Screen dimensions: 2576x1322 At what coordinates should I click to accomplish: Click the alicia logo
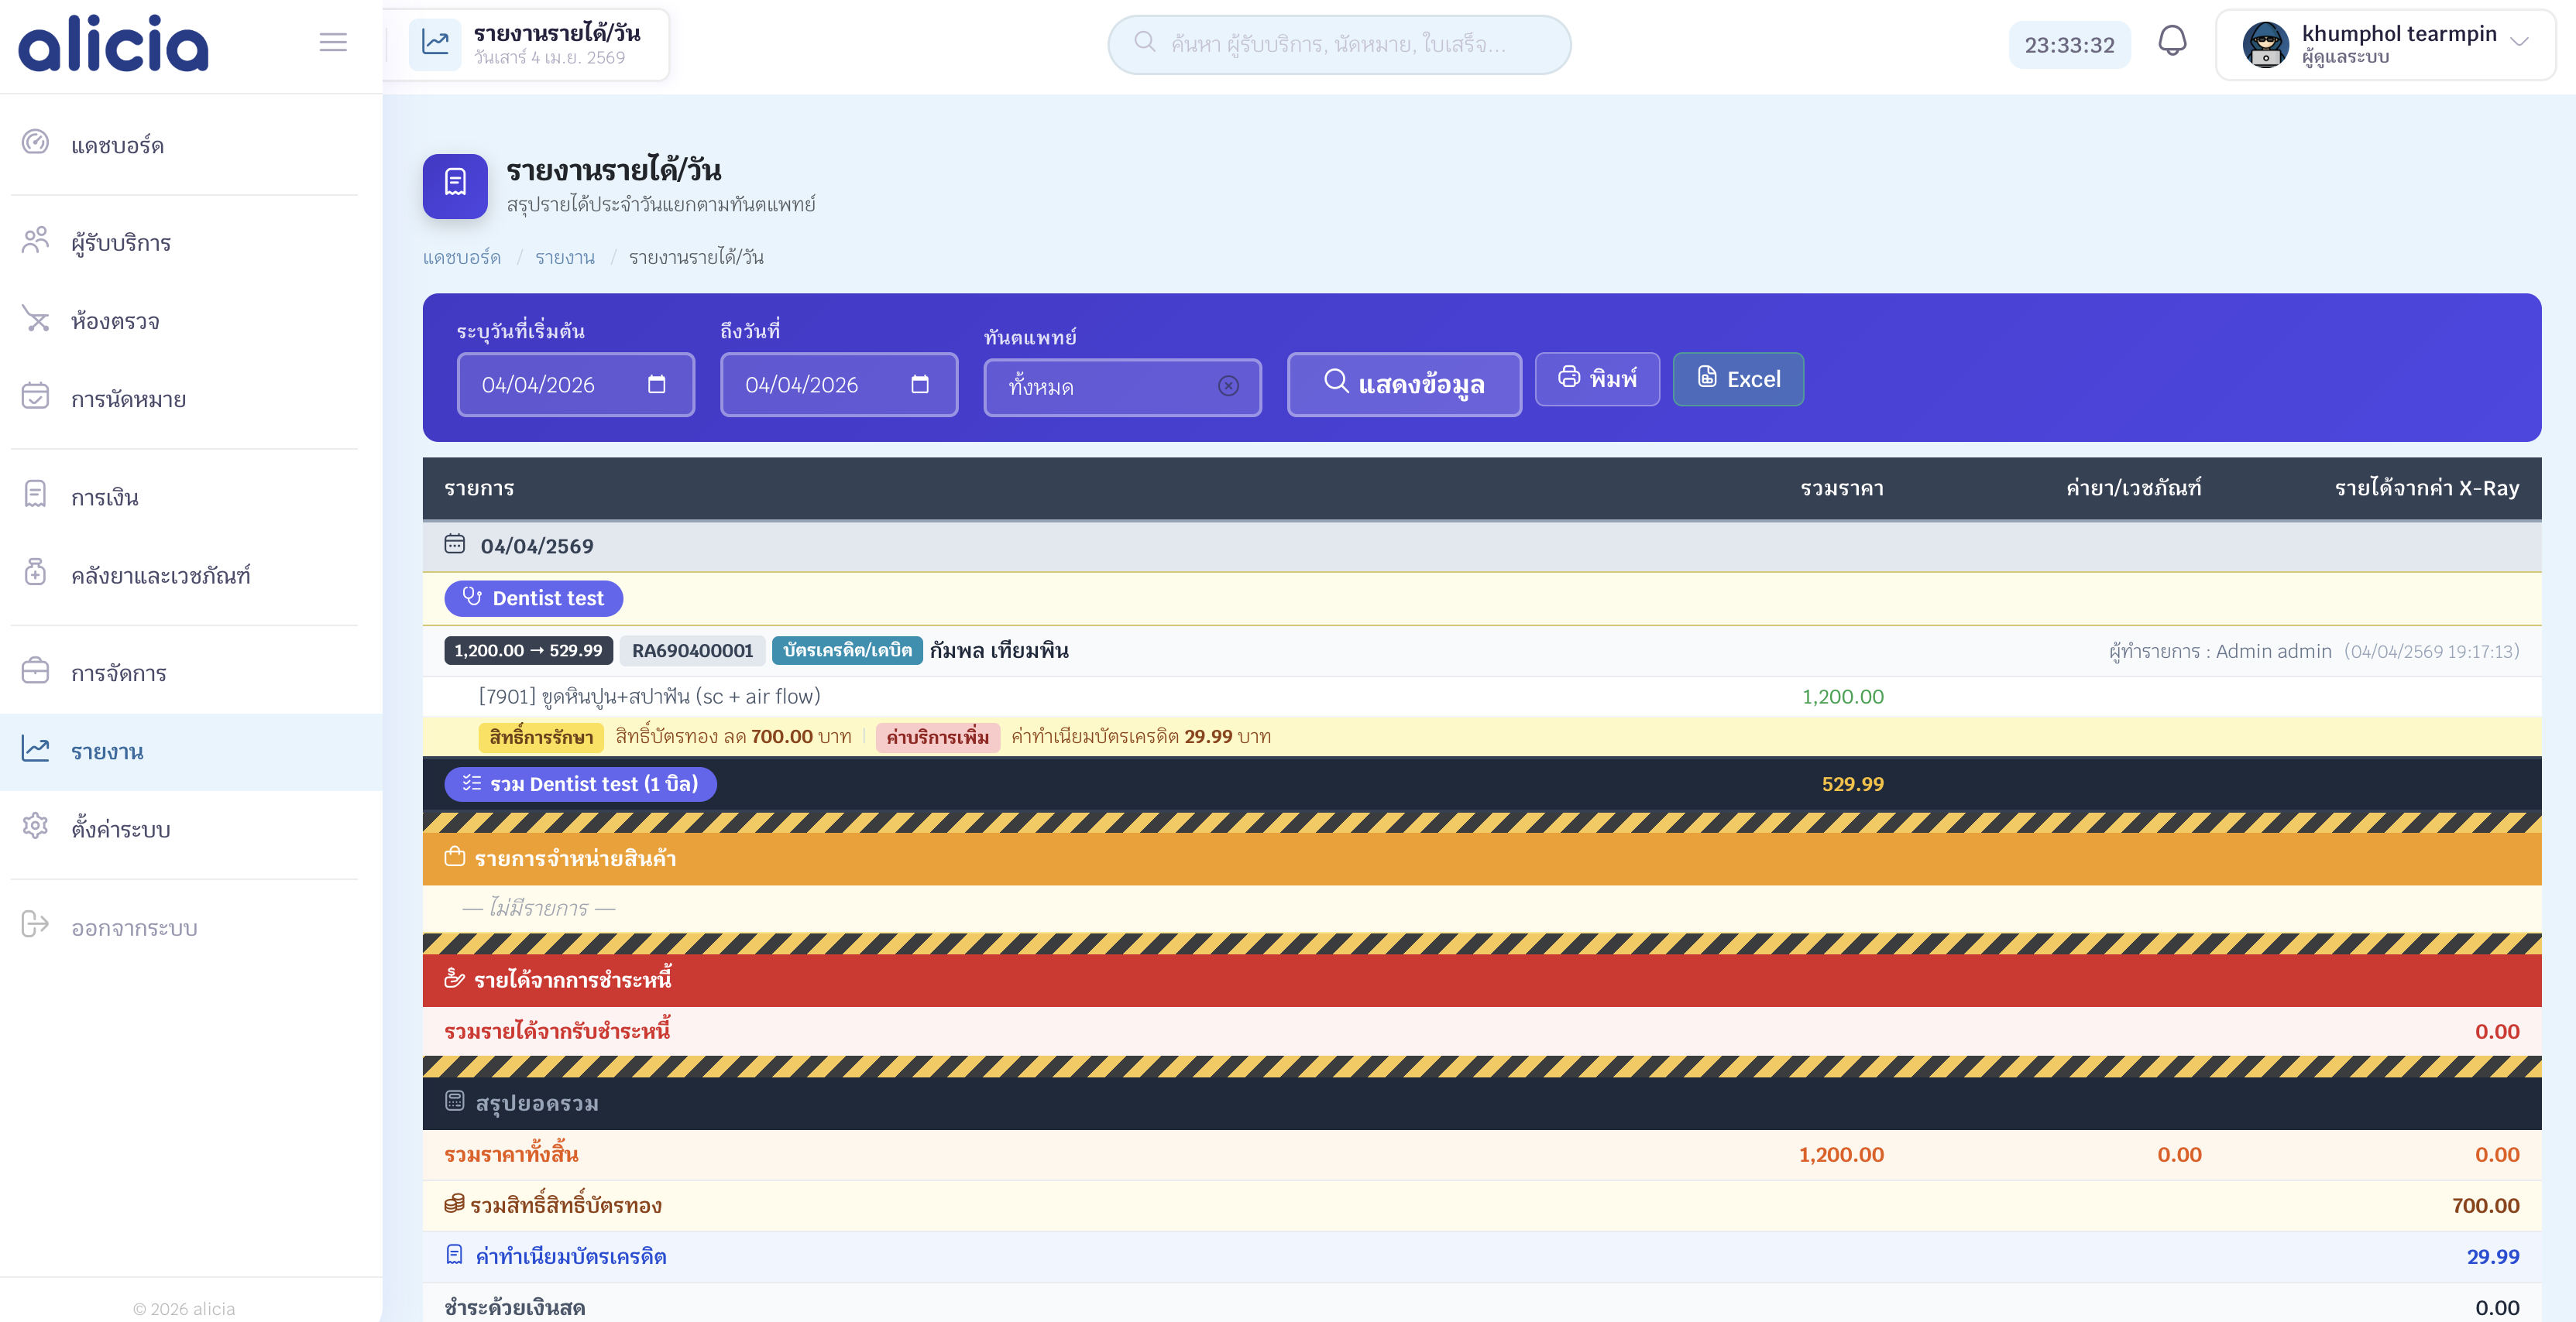coord(113,44)
